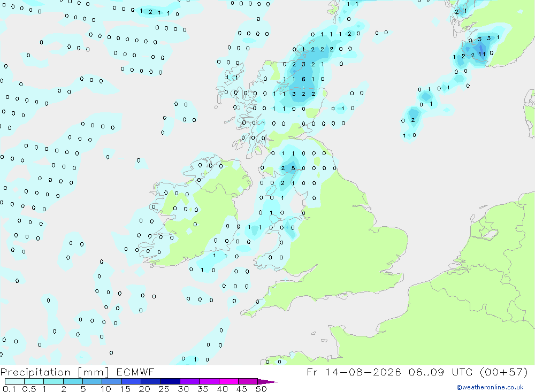Click the ECMWF model label

tap(135, 372)
